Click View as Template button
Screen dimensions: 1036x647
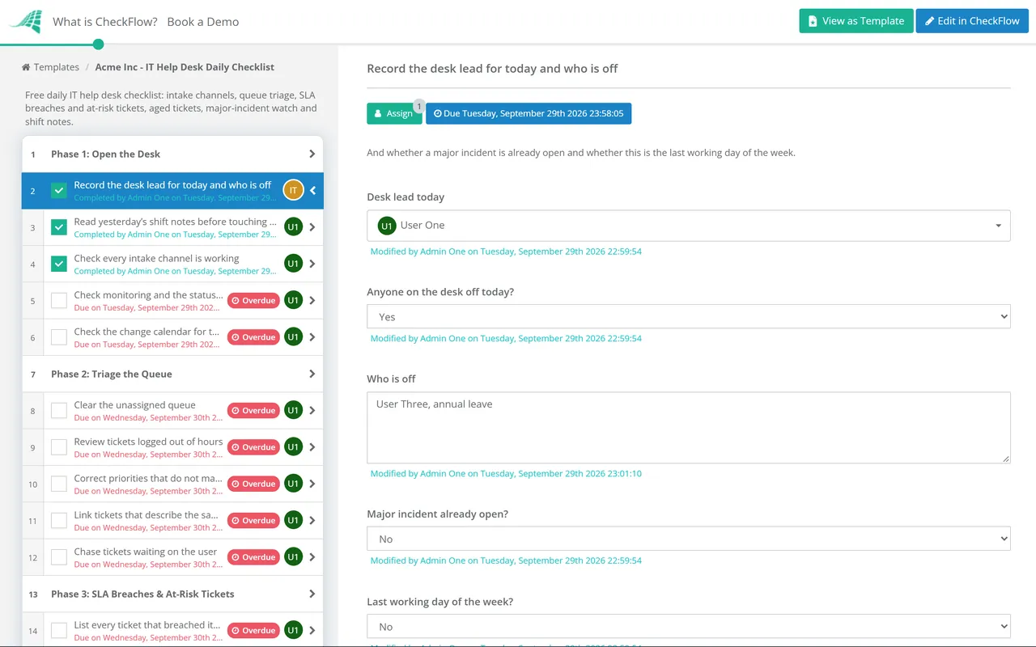point(856,21)
